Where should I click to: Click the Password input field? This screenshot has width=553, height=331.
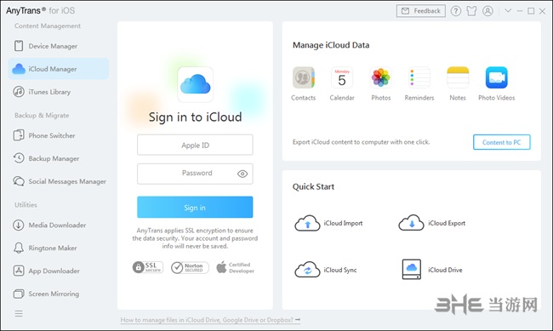pos(195,174)
